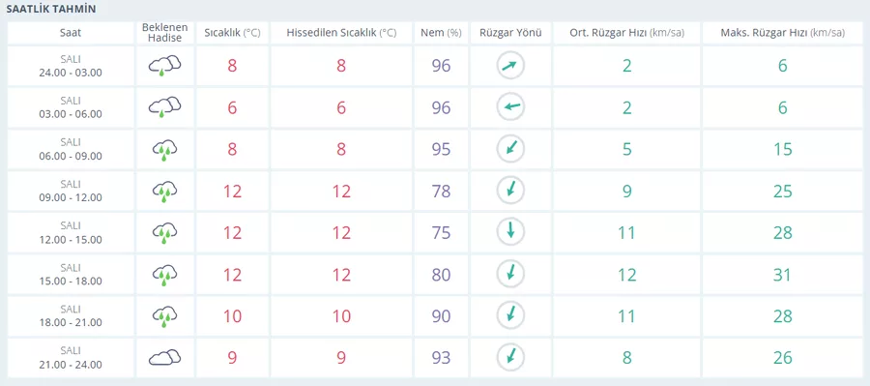
Task: Click the Saat column header
Action: [x=71, y=33]
